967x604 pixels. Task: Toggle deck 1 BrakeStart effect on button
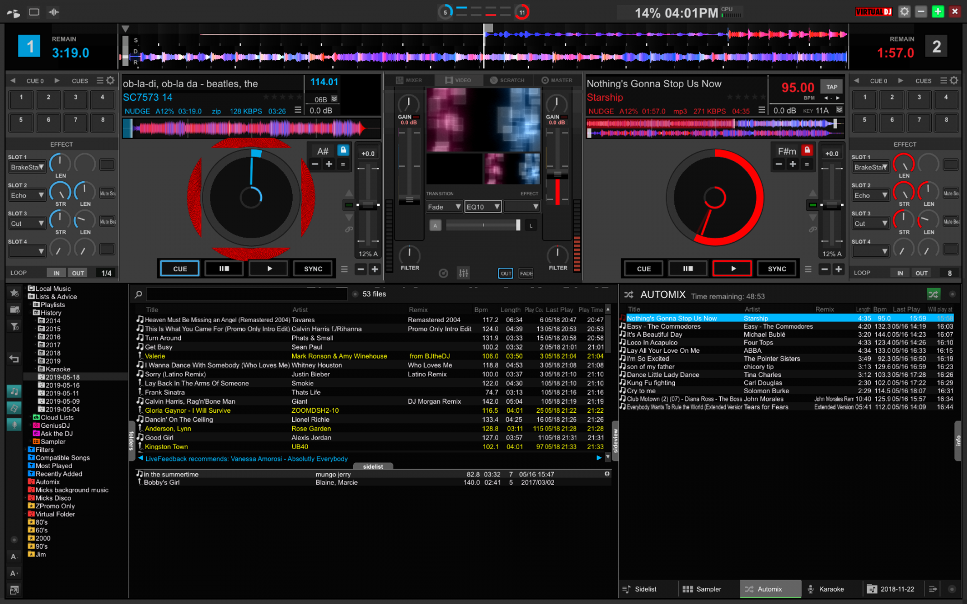[107, 164]
